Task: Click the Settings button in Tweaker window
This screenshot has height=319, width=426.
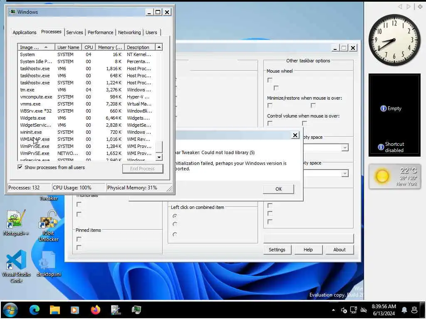Action: 277,250
